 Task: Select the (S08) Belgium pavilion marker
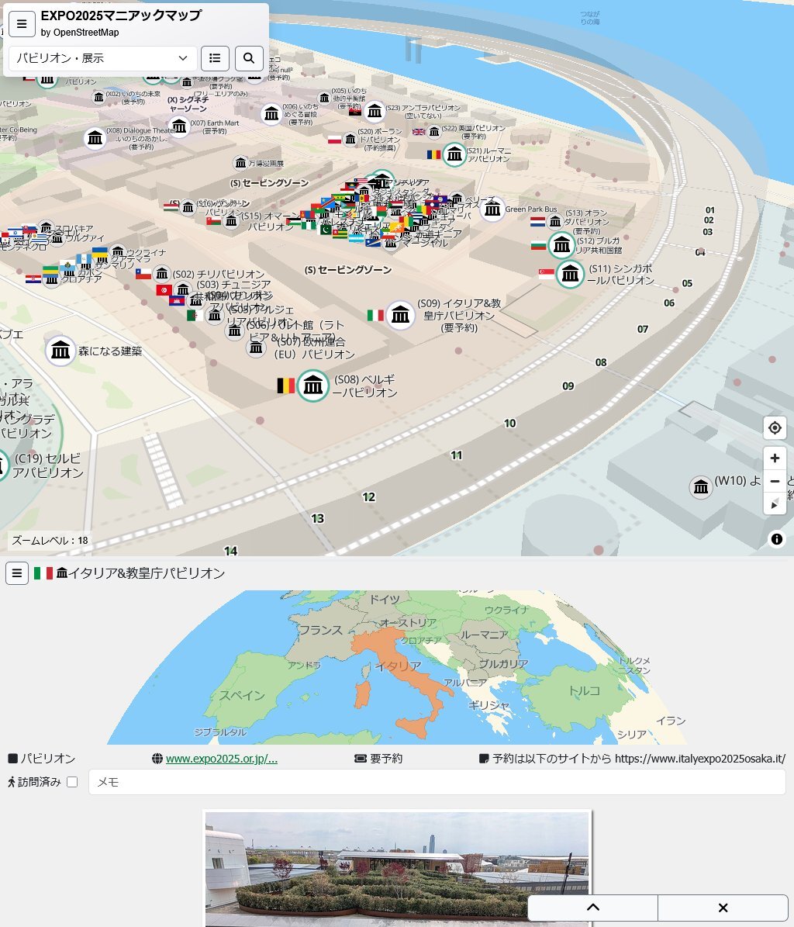tap(312, 386)
